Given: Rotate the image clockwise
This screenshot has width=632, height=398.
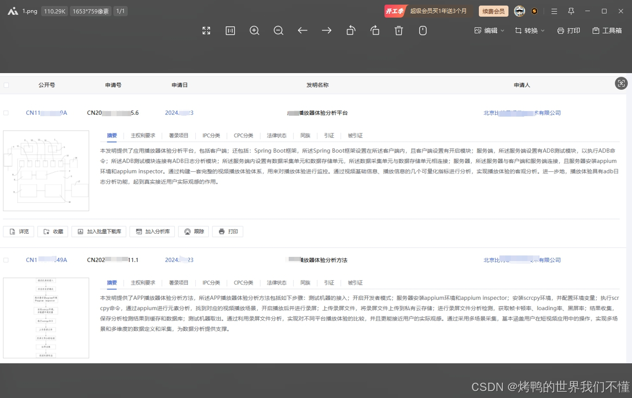Looking at the screenshot, I should (x=375, y=31).
